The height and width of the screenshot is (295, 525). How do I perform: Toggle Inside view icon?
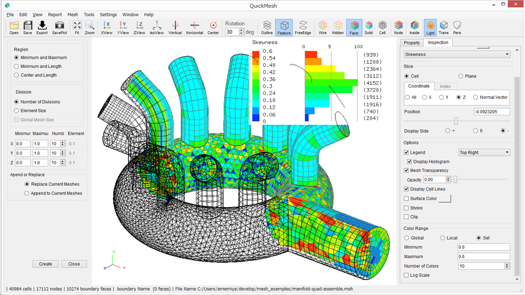(x=414, y=27)
